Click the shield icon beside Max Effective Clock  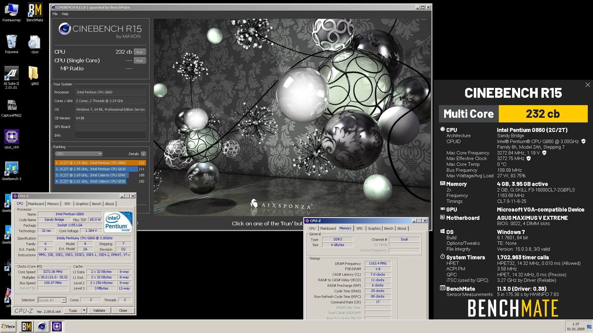click(528, 158)
